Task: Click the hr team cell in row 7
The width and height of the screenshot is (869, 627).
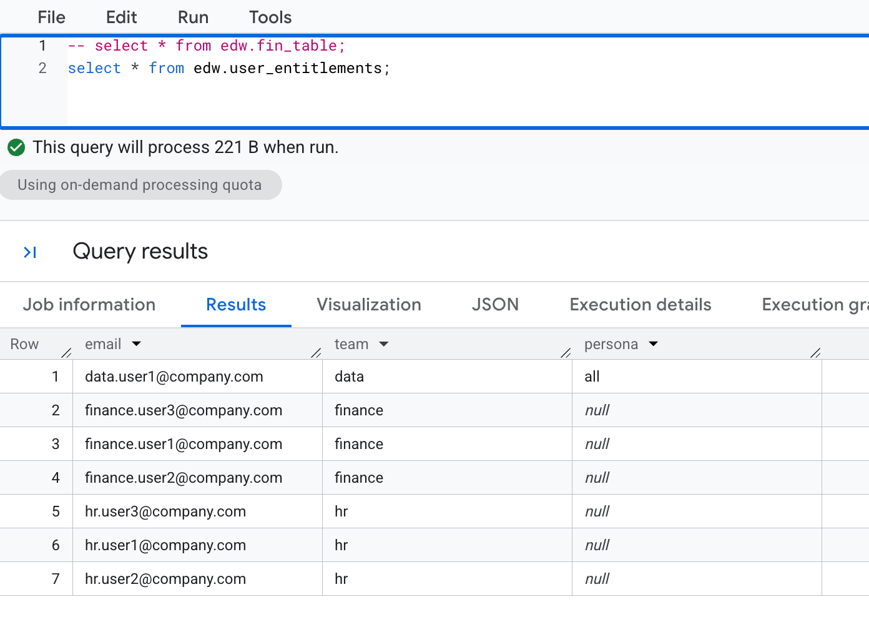Action: (447, 579)
